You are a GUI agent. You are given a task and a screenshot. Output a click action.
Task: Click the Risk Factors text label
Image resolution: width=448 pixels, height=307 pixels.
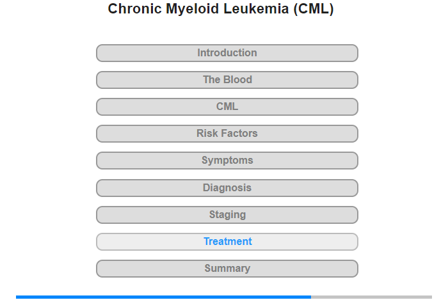pyautogui.click(x=227, y=134)
